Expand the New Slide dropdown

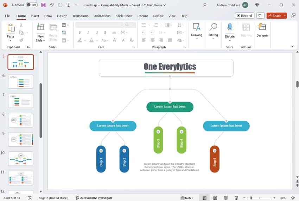pos(40,40)
